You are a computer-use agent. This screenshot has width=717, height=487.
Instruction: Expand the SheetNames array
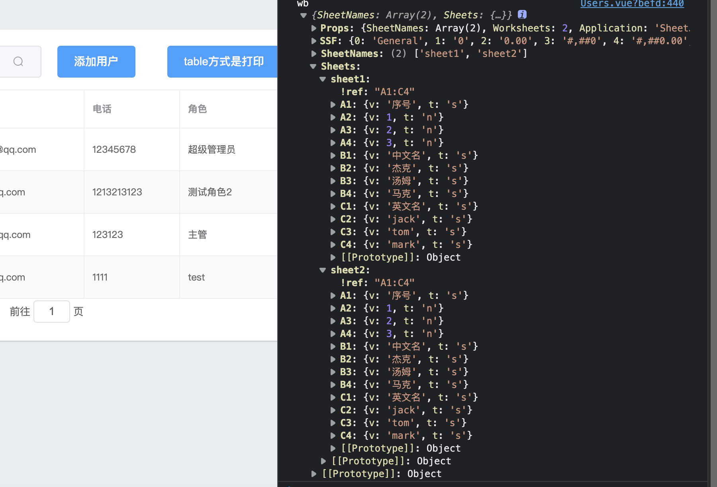[x=314, y=54]
